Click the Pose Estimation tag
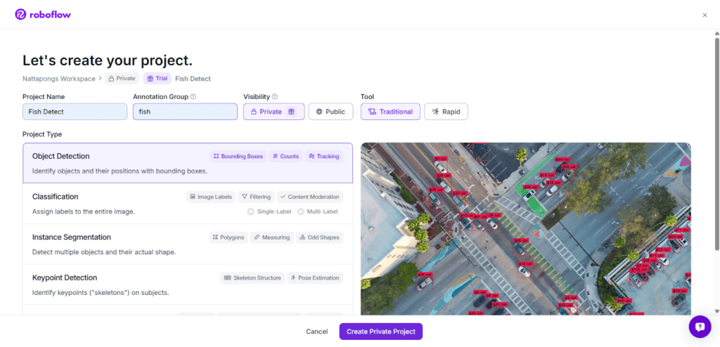This screenshot has width=720, height=347. click(315, 278)
